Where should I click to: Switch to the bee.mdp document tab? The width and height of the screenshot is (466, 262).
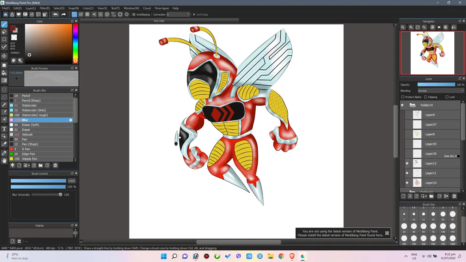[x=159, y=21]
